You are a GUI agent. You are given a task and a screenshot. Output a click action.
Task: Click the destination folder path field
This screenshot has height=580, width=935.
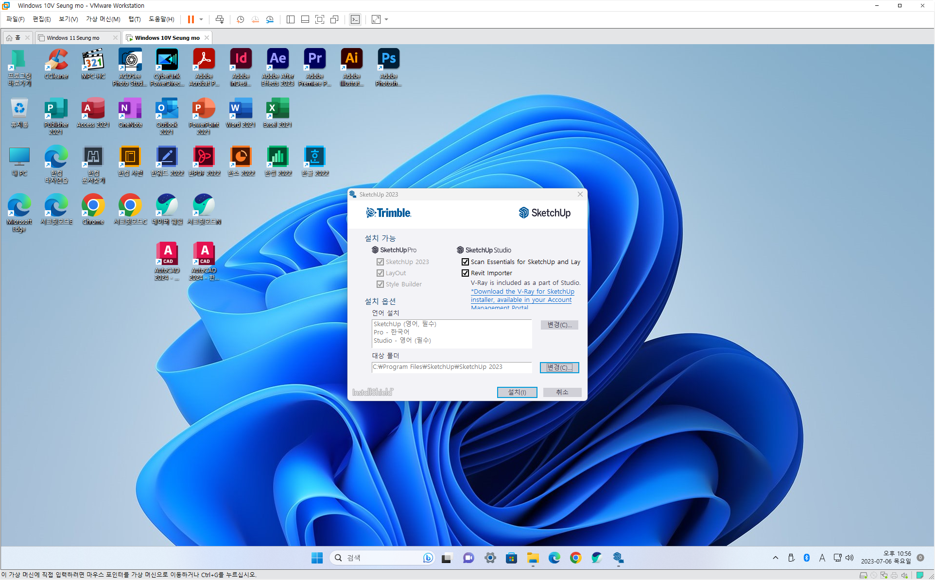pos(451,367)
